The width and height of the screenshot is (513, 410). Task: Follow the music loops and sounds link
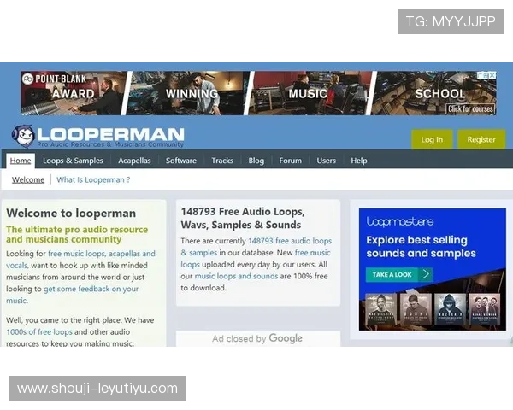(236, 276)
